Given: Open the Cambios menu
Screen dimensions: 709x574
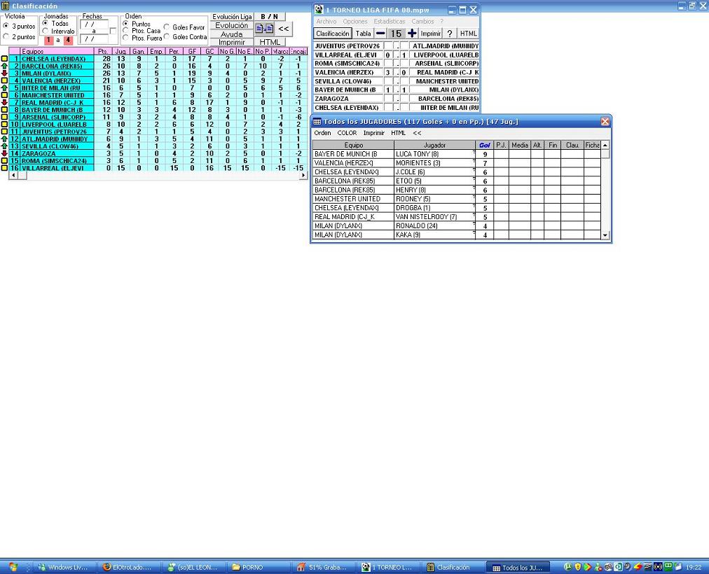Looking at the screenshot, I should [x=422, y=21].
